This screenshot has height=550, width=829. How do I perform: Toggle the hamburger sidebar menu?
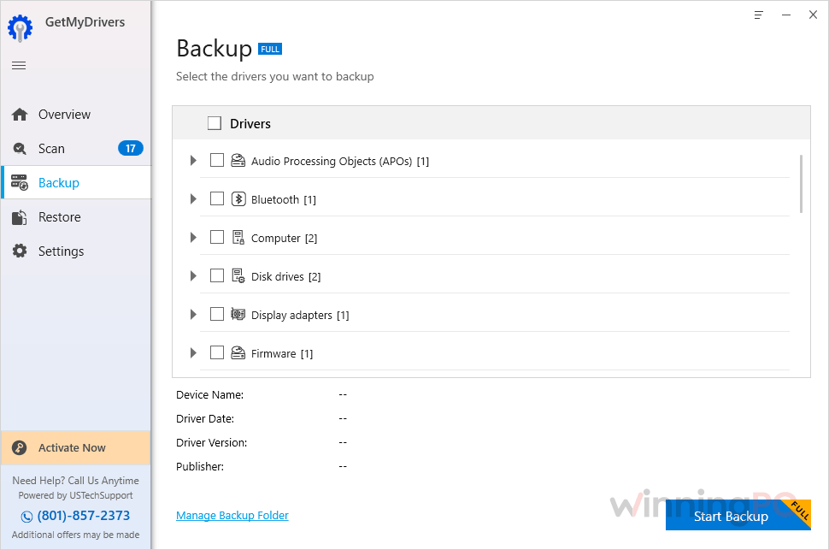click(x=19, y=66)
